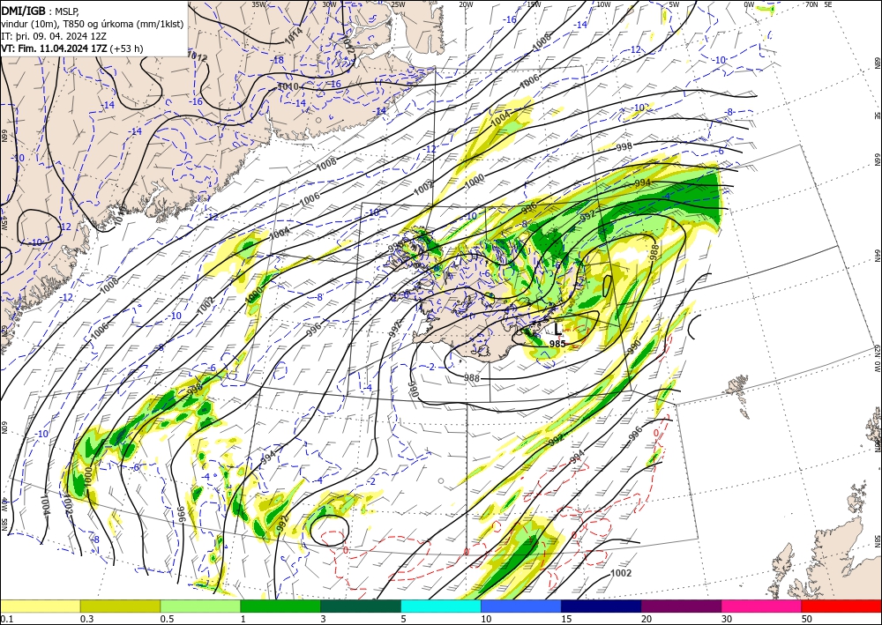Screen dimensions: 882x625
Task: Click the medium green 1–3 legend swatch
Action: [280, 606]
